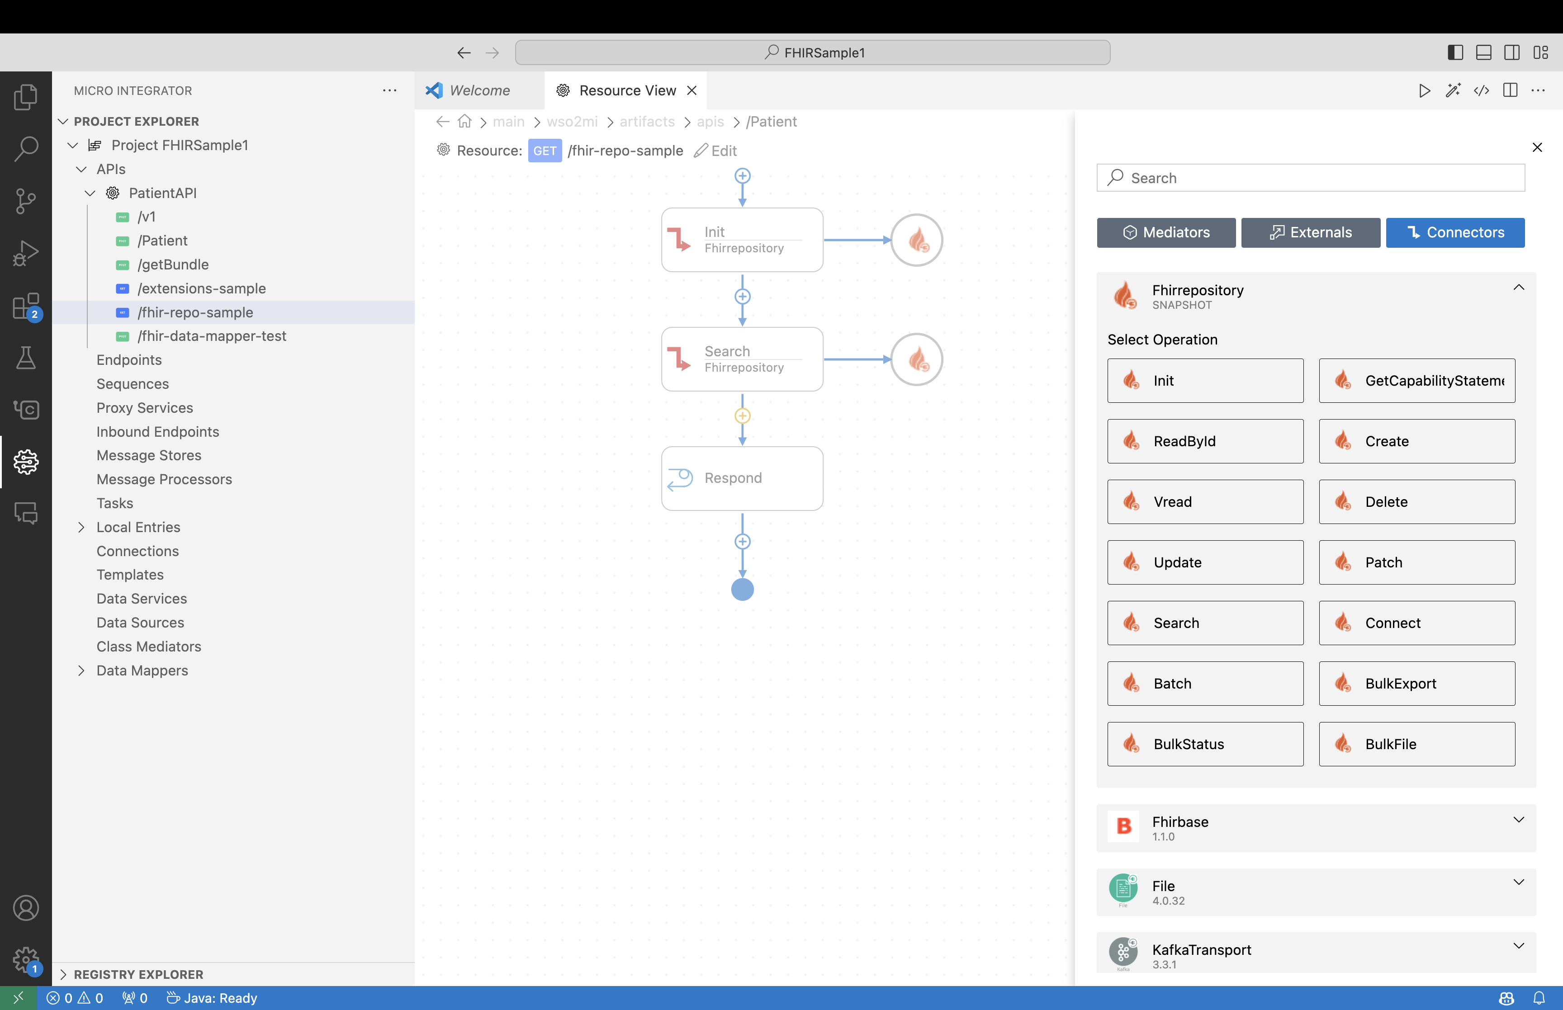The height and width of the screenshot is (1010, 1563).
Task: Switch to Externals tab
Action: (x=1311, y=232)
